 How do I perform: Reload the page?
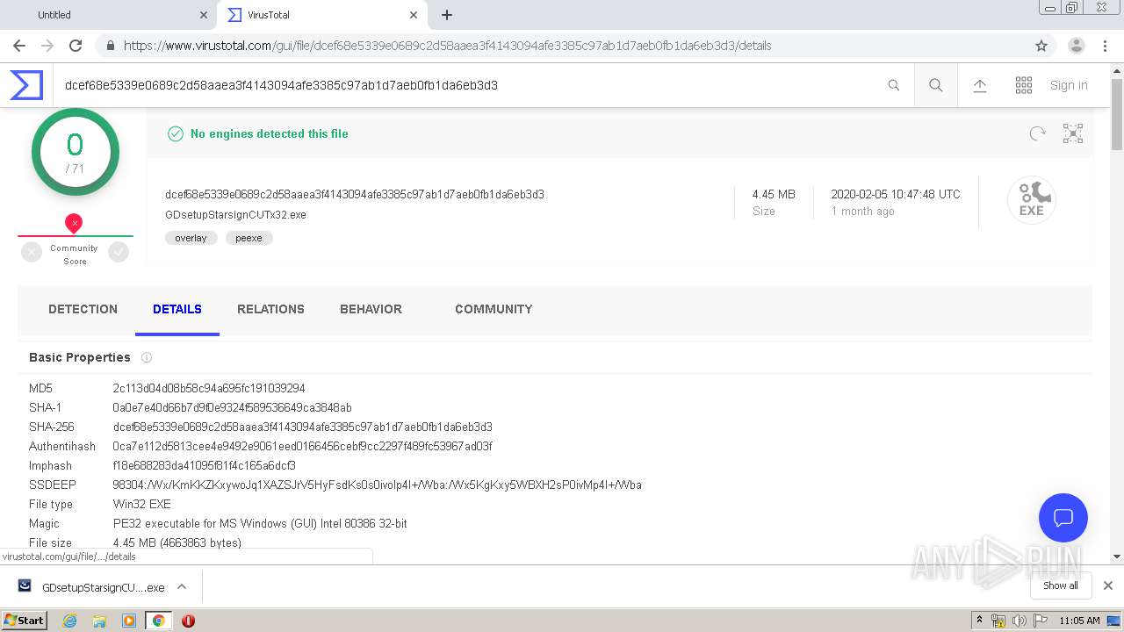76,46
